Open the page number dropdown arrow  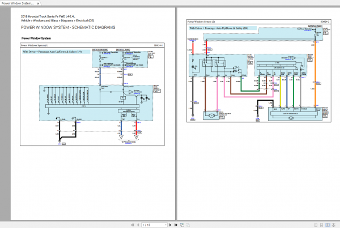[165, 225]
